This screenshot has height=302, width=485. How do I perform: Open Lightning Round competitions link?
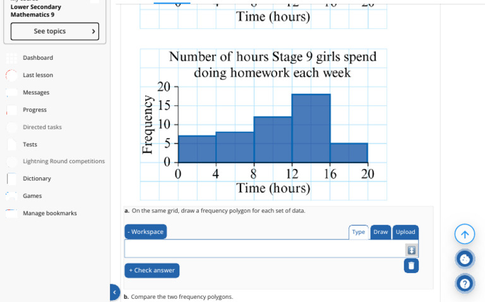click(x=64, y=161)
